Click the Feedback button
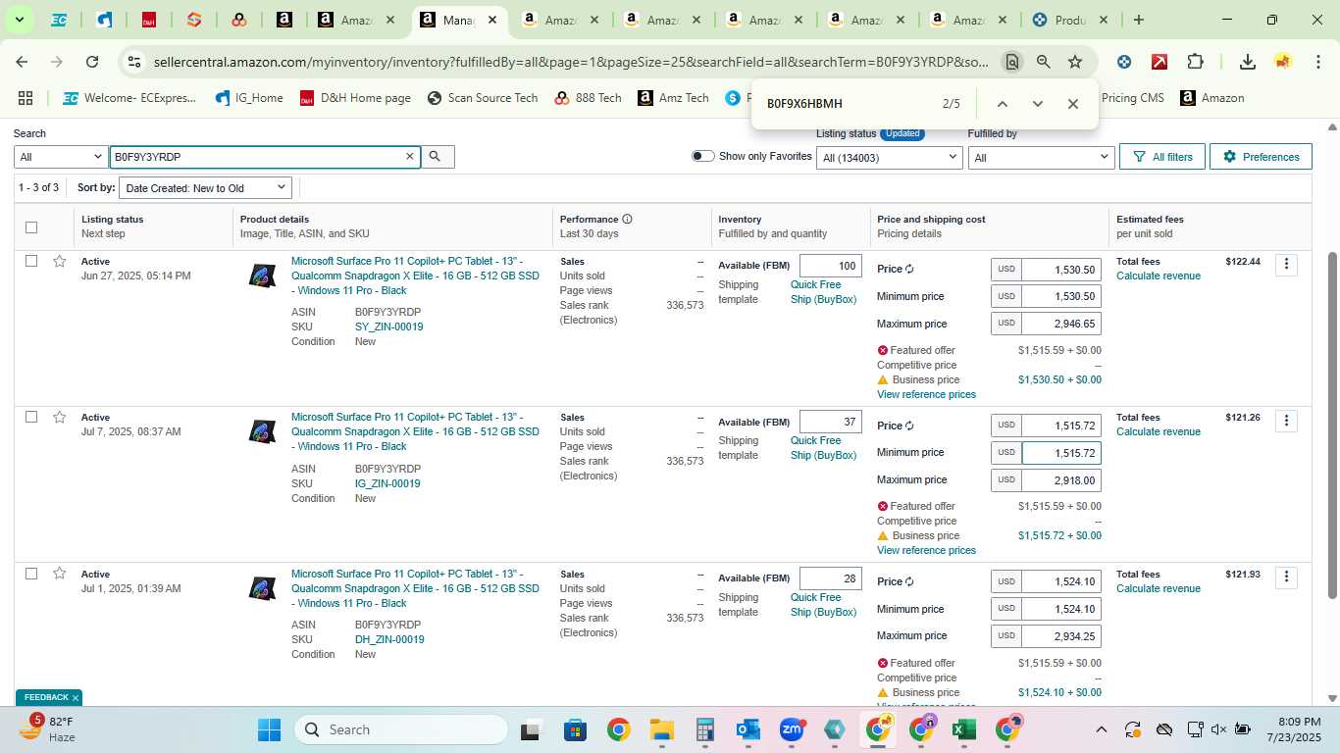This screenshot has height=753, width=1340. pyautogui.click(x=48, y=697)
